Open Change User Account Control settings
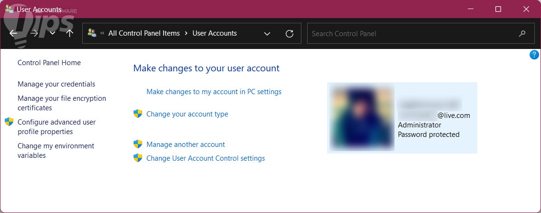Viewport: 541px width, 213px height. [x=205, y=158]
